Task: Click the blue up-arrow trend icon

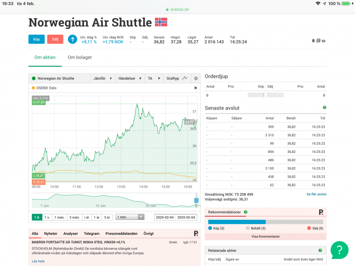Action: [73, 39]
